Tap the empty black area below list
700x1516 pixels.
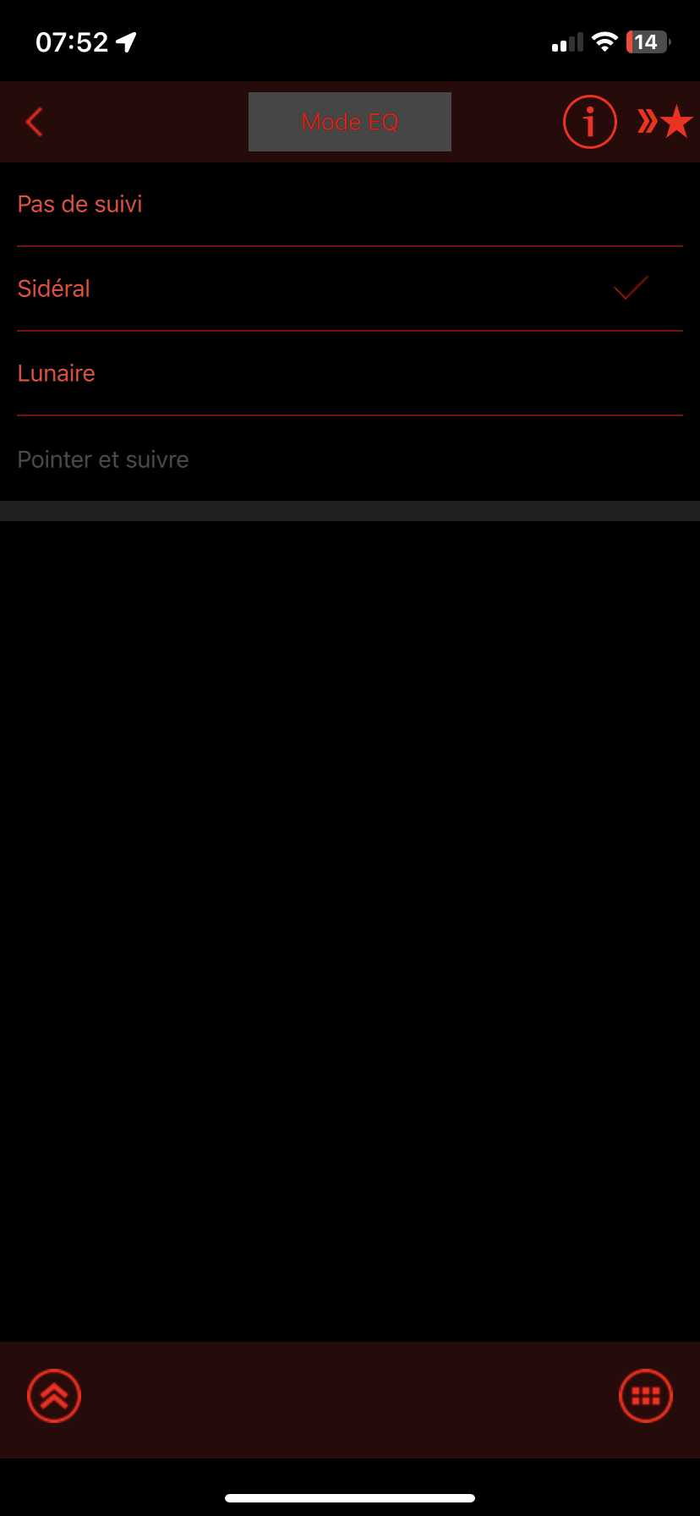click(x=350, y=931)
